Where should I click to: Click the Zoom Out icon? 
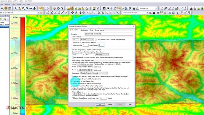point(27,9)
